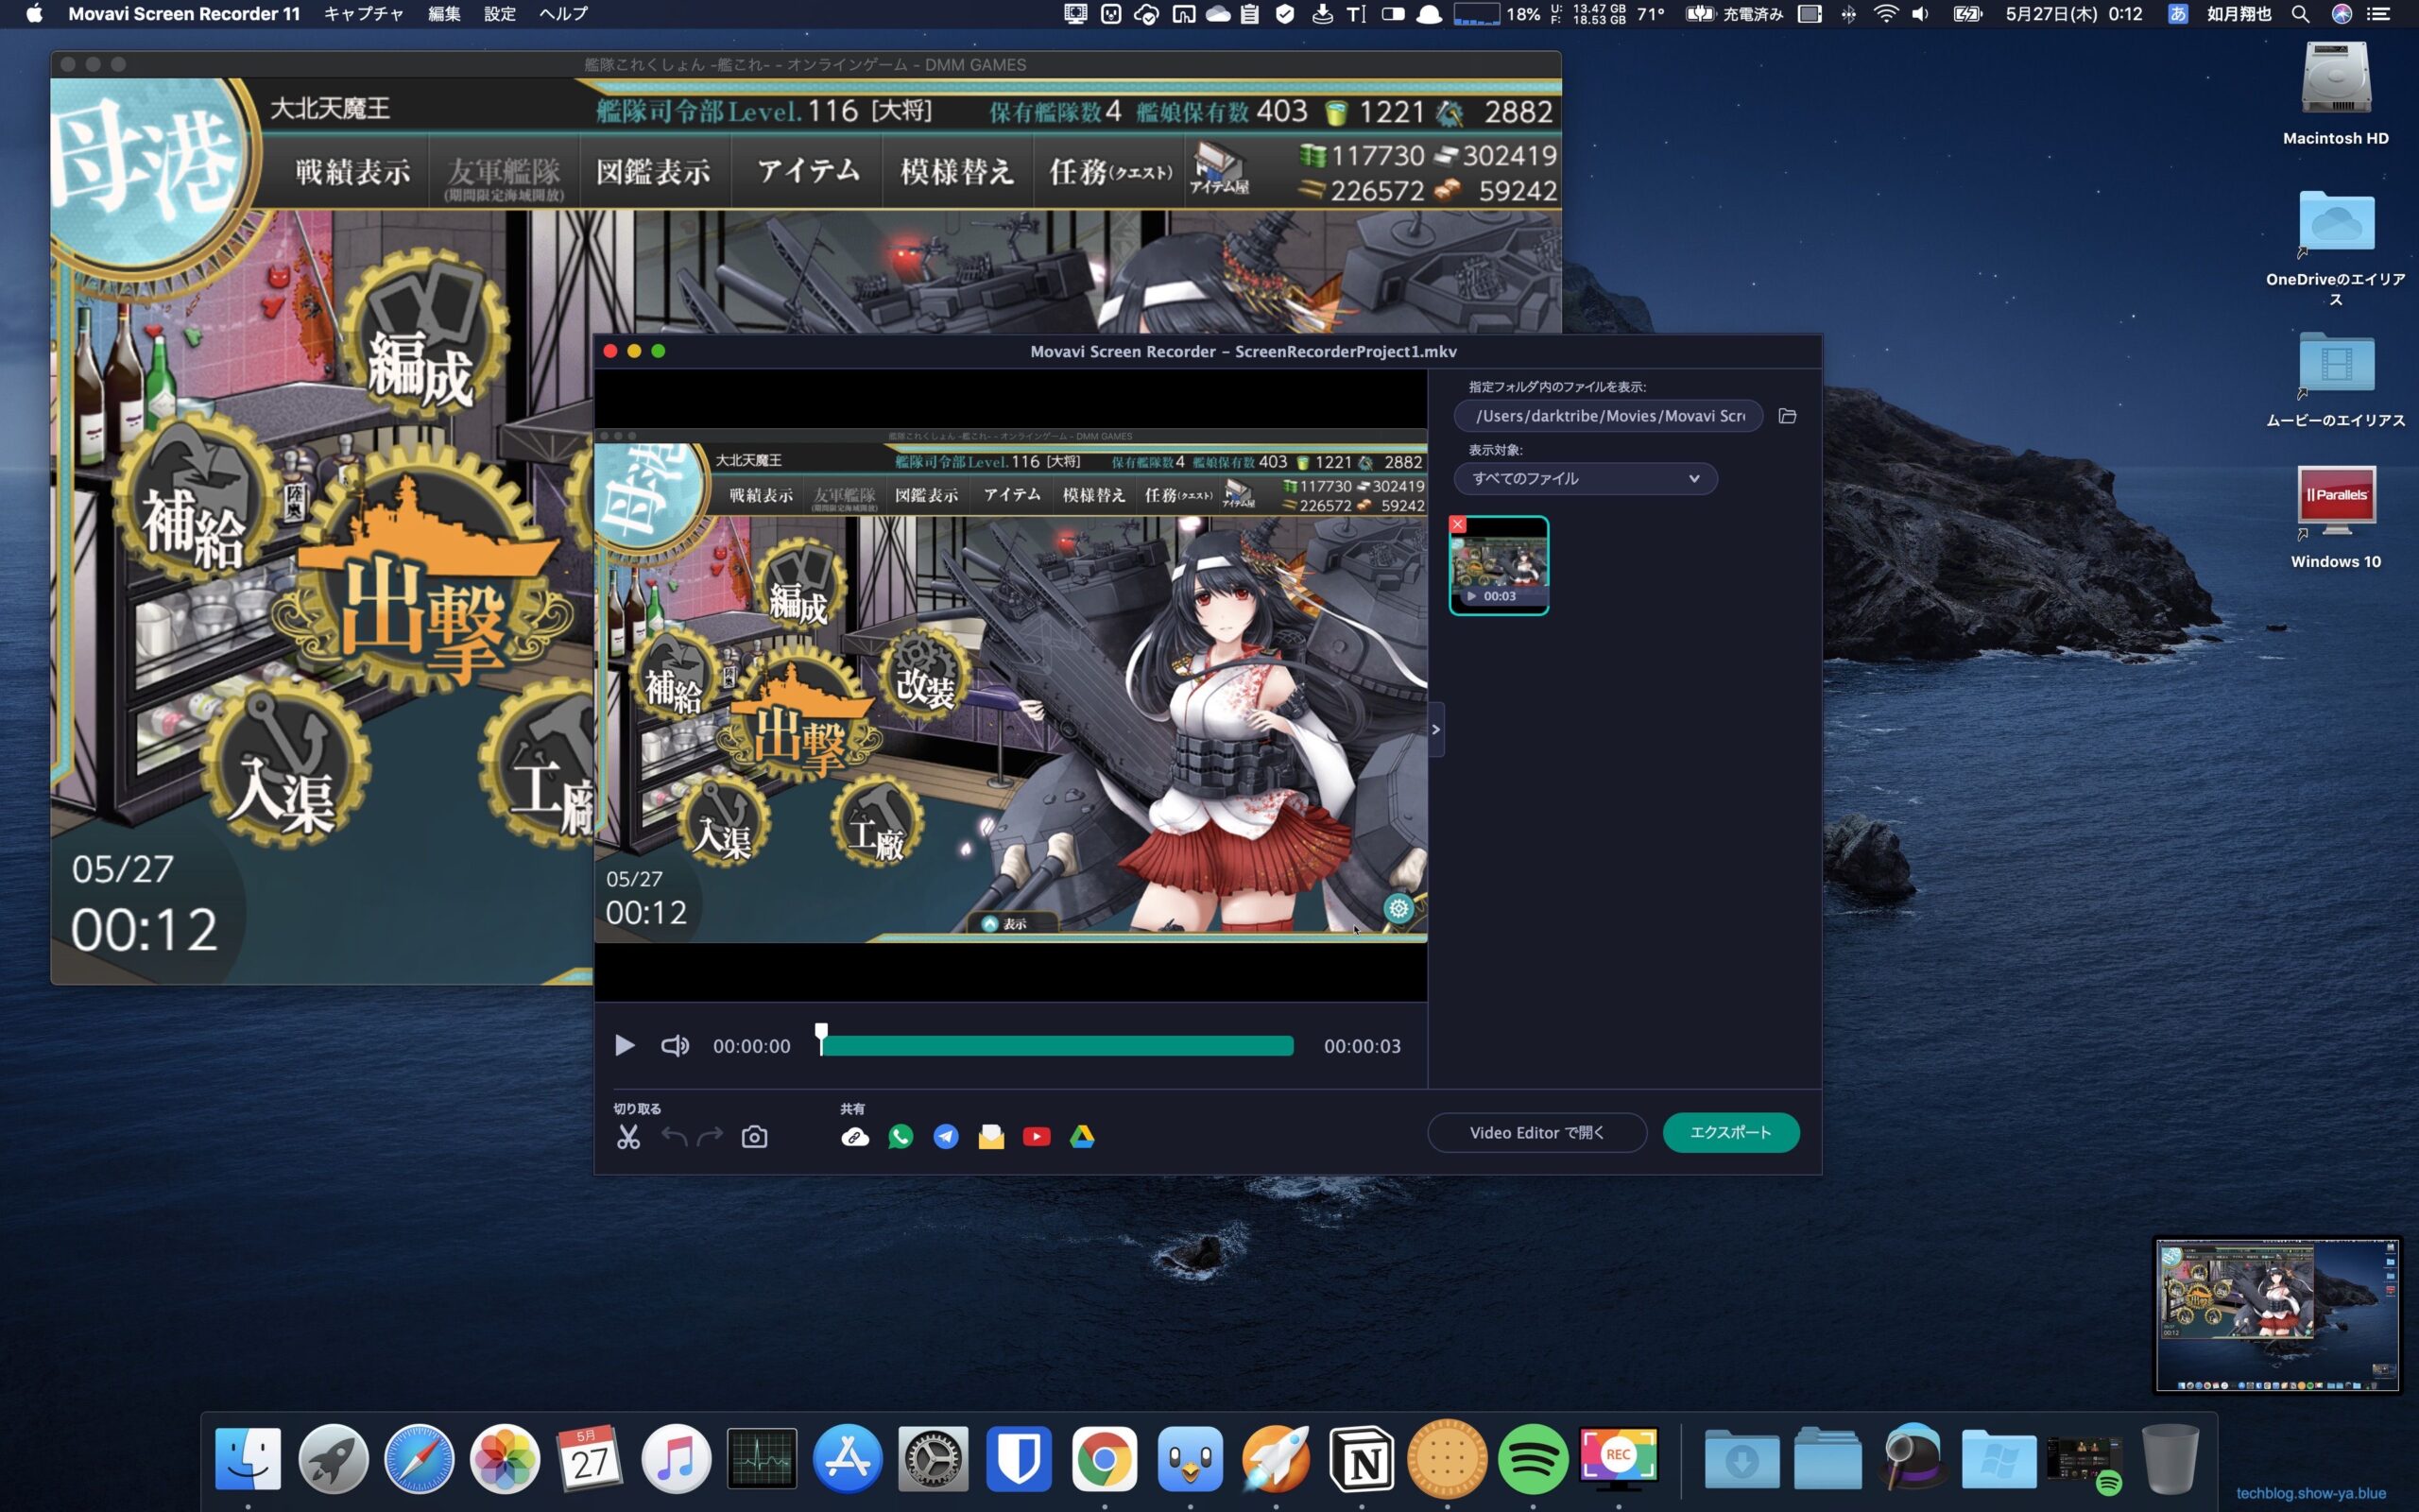Upload the recording to YouTube
Viewport: 2419px width, 1512px height.
(1037, 1137)
